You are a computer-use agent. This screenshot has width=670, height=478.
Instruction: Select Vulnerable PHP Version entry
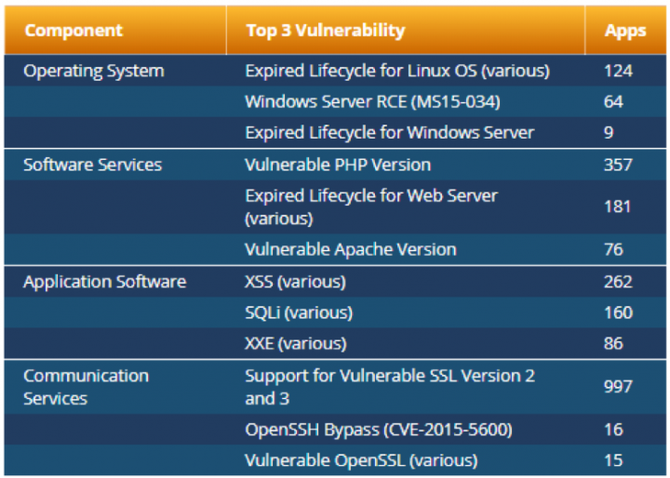pyautogui.click(x=338, y=165)
